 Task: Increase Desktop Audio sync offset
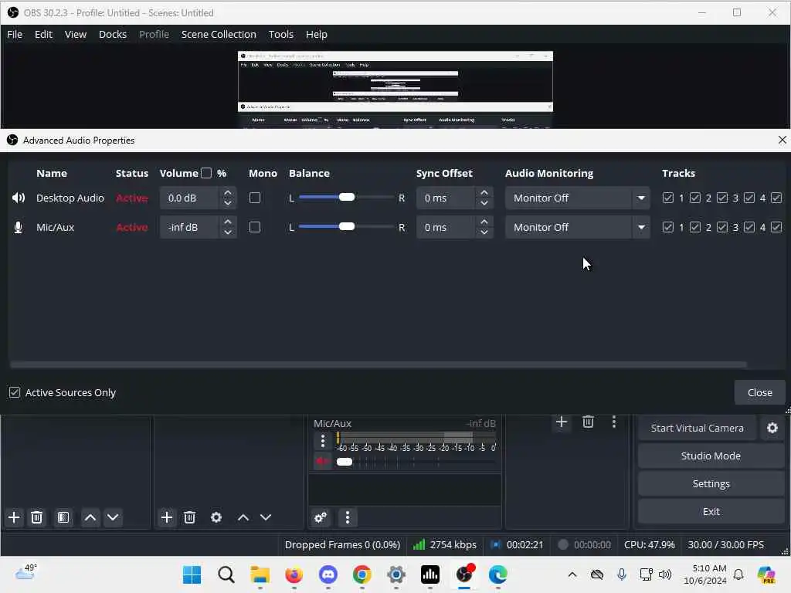tap(484, 192)
